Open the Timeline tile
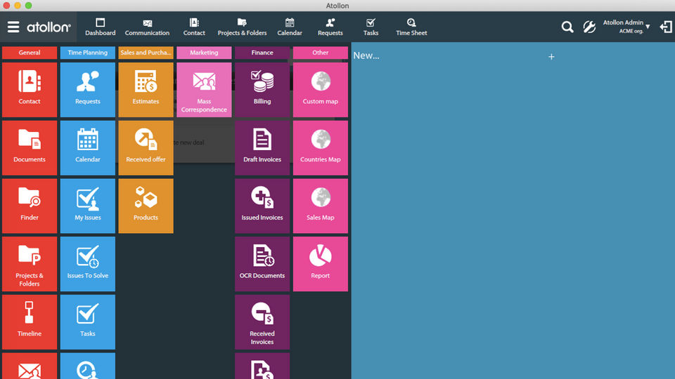The image size is (675, 379). point(30,322)
